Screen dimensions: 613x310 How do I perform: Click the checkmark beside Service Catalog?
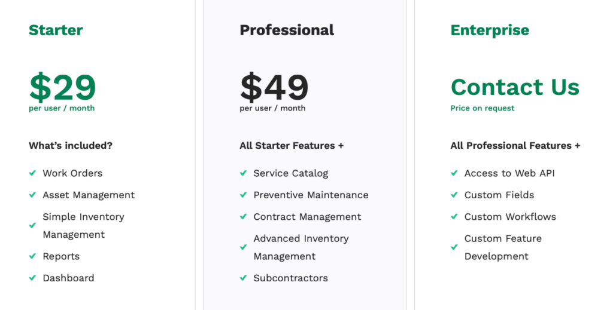coord(243,173)
